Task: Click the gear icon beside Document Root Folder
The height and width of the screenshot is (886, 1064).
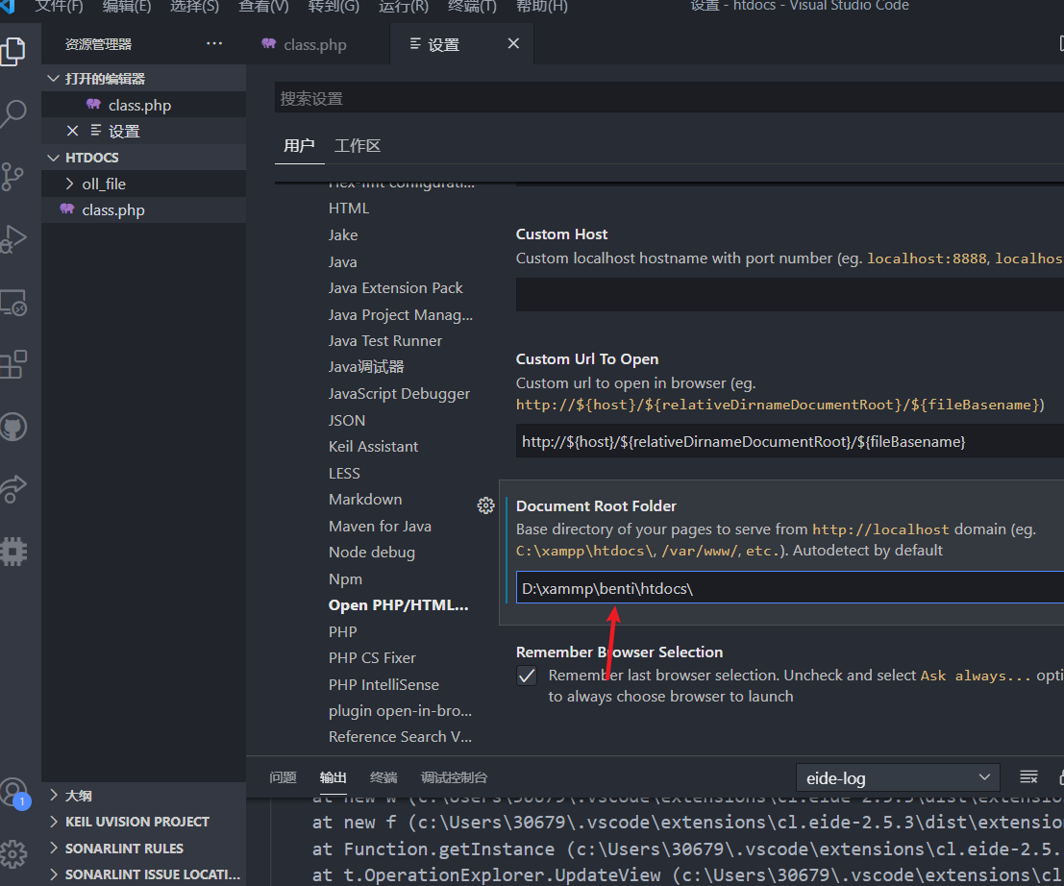Action: click(x=485, y=505)
